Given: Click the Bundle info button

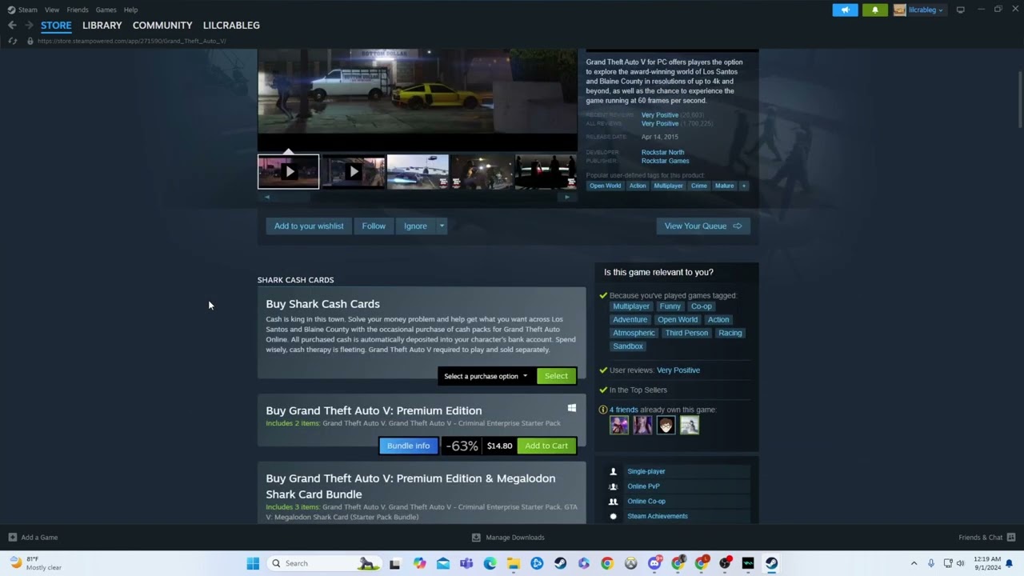Looking at the screenshot, I should 408,446.
